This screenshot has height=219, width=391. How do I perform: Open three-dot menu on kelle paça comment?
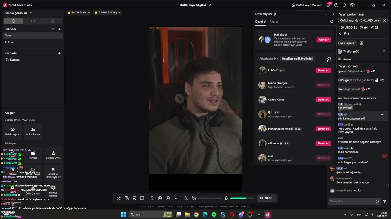click(382, 115)
